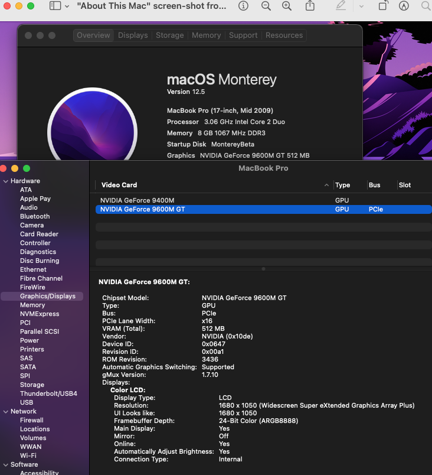The image size is (432, 475).
Task: Select Card Reader in the sidebar
Action: point(39,234)
